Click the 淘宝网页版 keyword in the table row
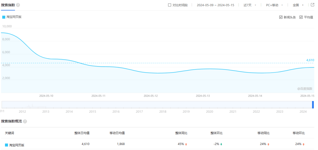318x150 pixels. [17, 145]
